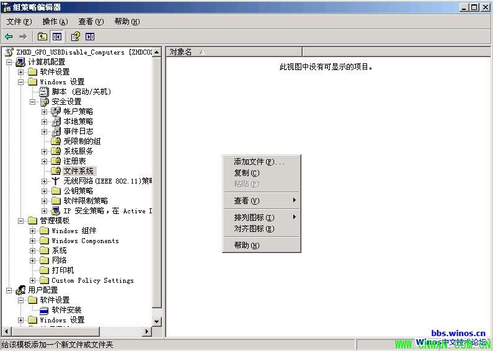This screenshot has width=493, height=351.
Task: Select the 受限制的组 tree item
Action: [82, 141]
